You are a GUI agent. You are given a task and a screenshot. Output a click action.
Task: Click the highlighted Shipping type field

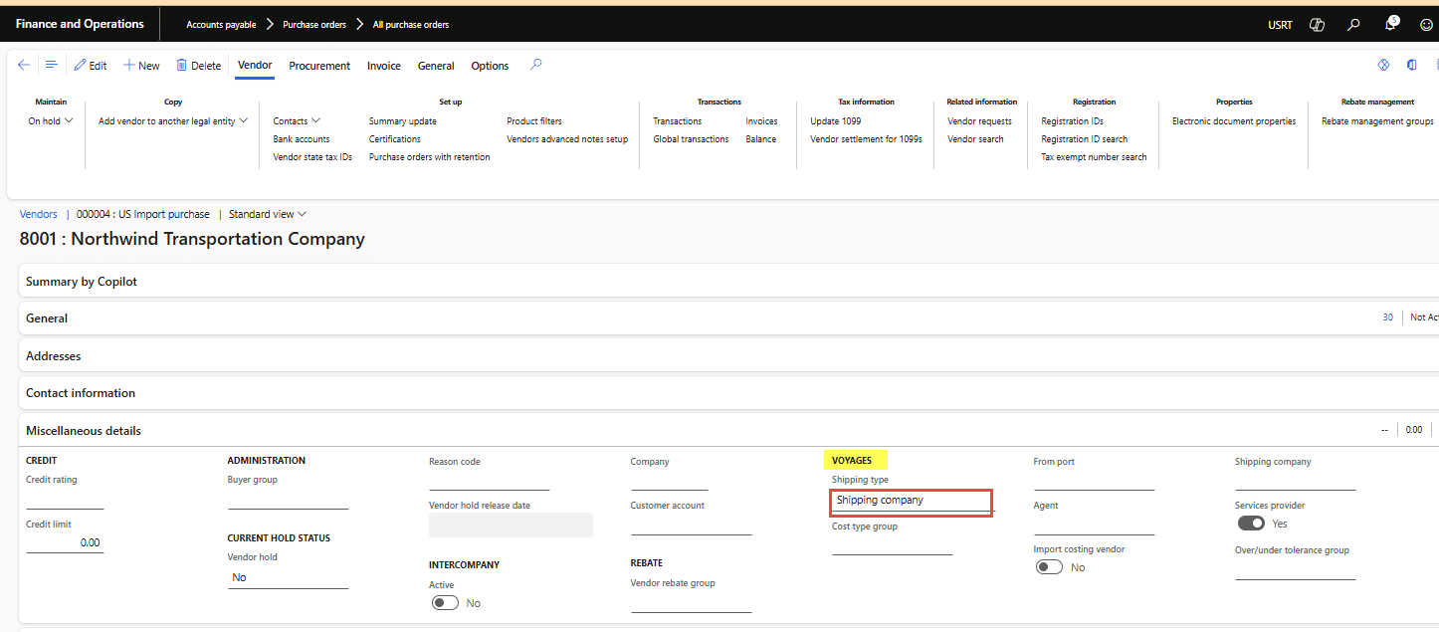point(911,502)
